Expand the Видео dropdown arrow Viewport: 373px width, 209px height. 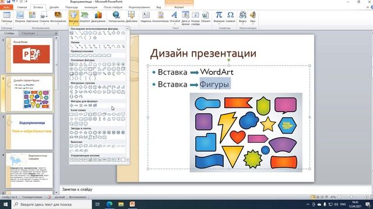click(x=242, y=24)
